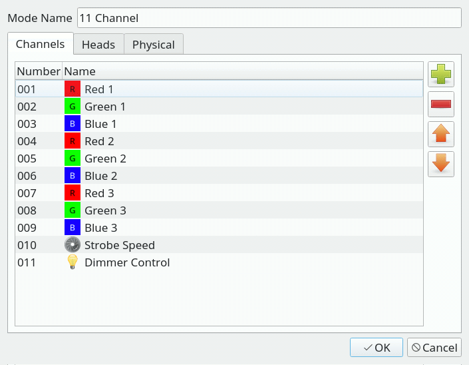Click the green G icon for Green 3
469x365 pixels.
click(x=73, y=210)
